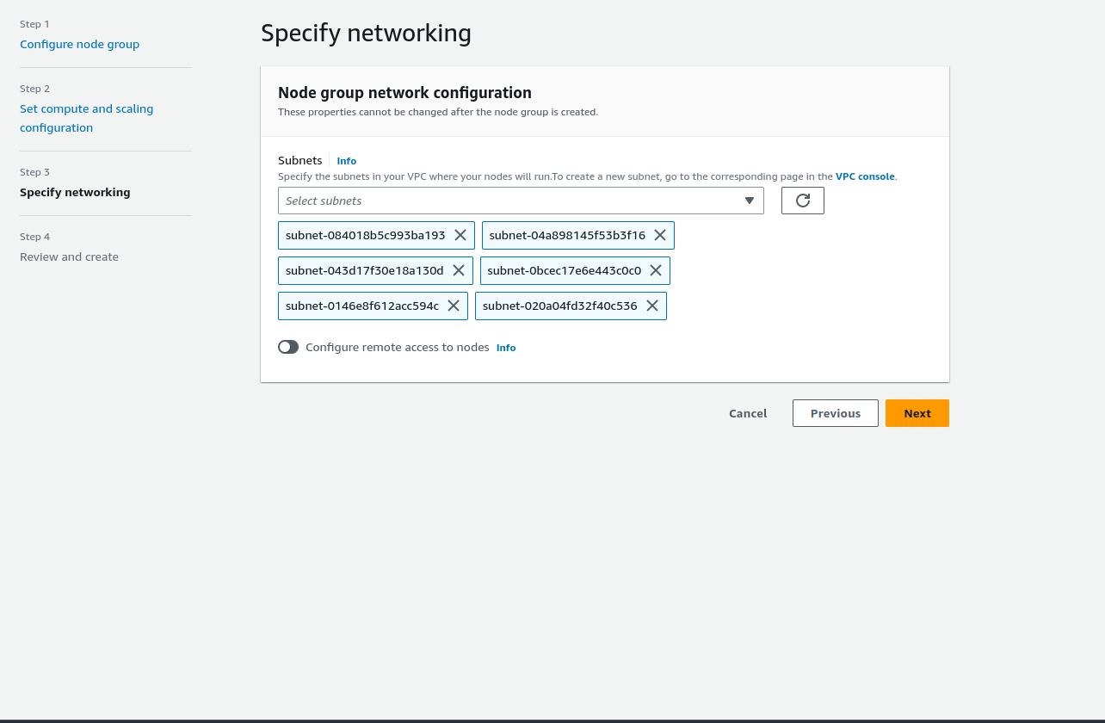Enable Configure remote access to nodes toggle
Screen dimensions: 1105x723
(x=288, y=347)
